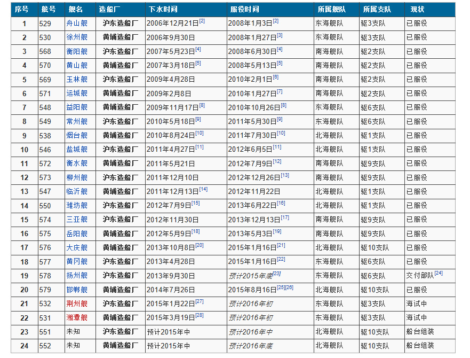470x358 pixels.
Task: Select the 2009年2月8日 launch date cell
Action: (186, 94)
